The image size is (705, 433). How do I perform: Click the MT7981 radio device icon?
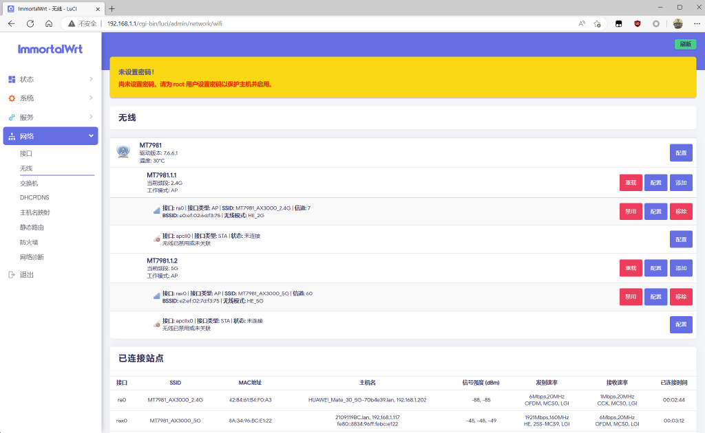123,150
